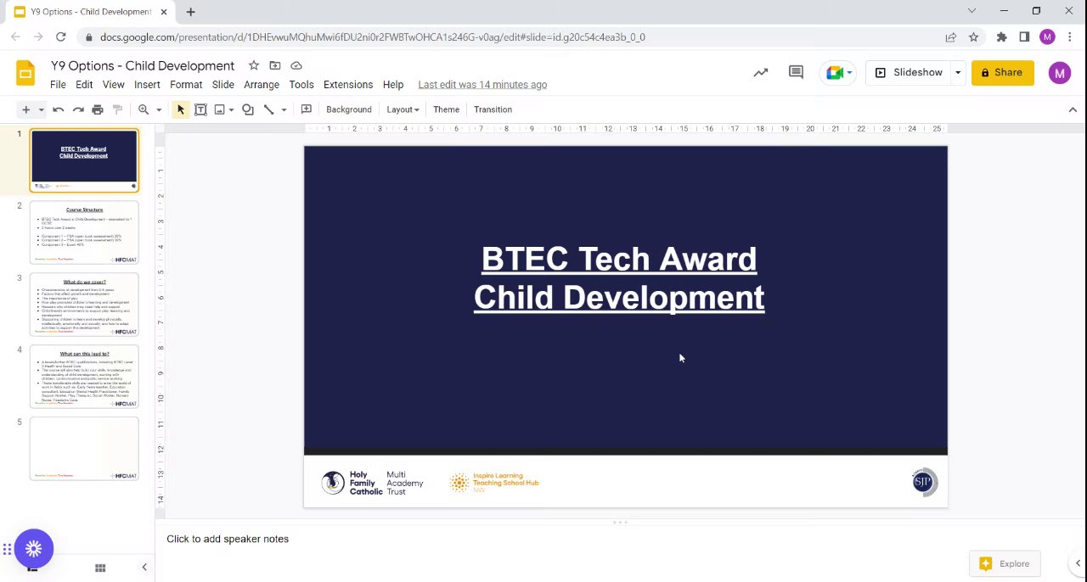Viewport: 1087px width, 582px height.
Task: Click the Google Slides home logo
Action: [25, 73]
